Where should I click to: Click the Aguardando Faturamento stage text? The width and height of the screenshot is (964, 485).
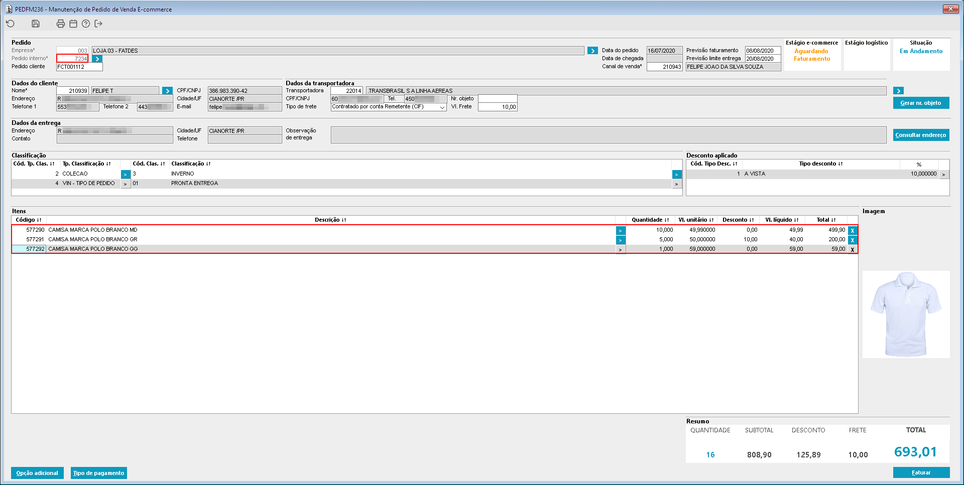coord(812,55)
